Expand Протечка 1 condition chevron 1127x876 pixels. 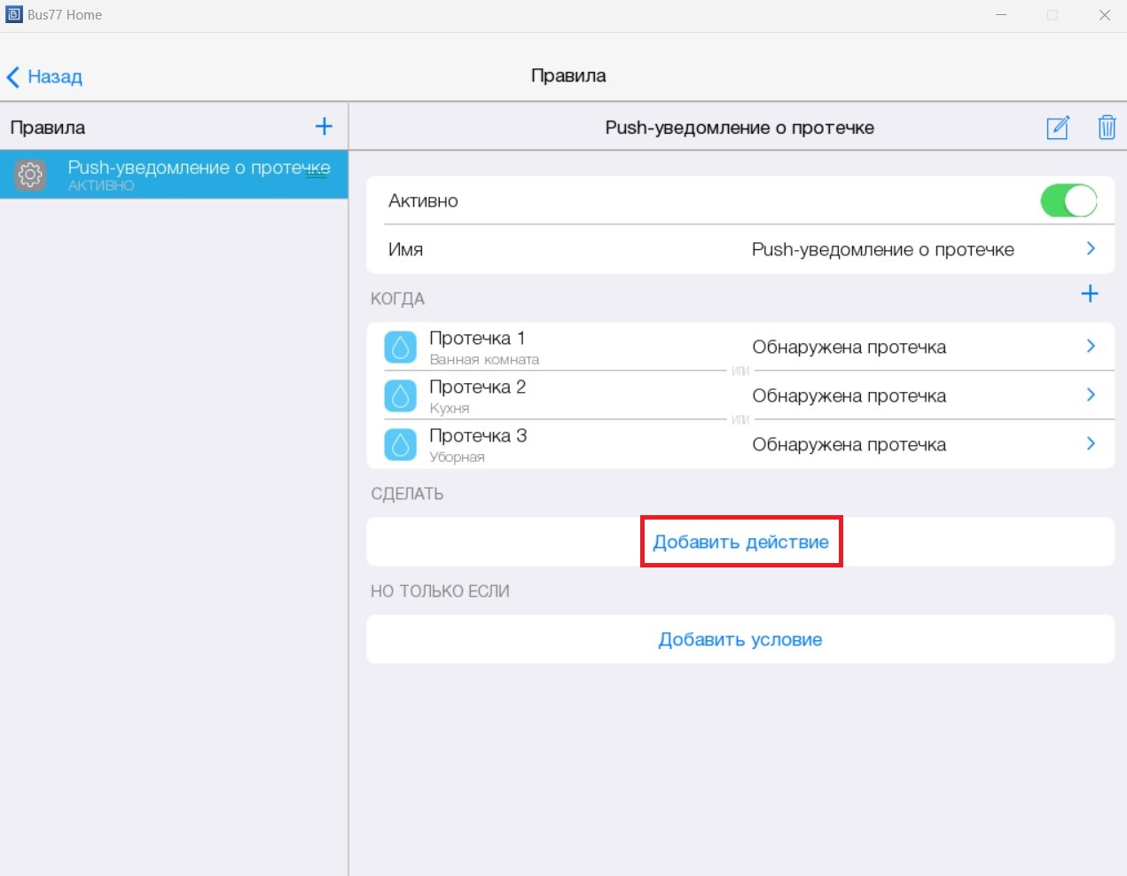(1091, 347)
